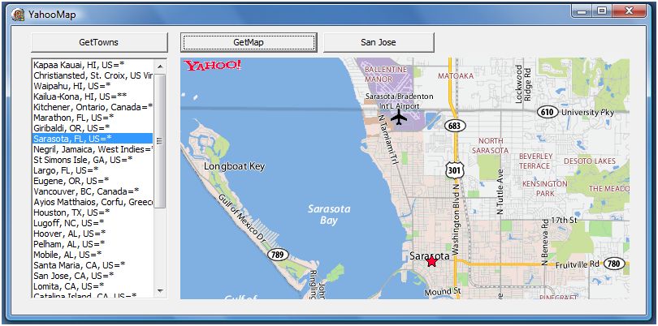The height and width of the screenshot is (326, 658).
Task: Click route 789 shield on Longboat Key
Action: coord(278,255)
